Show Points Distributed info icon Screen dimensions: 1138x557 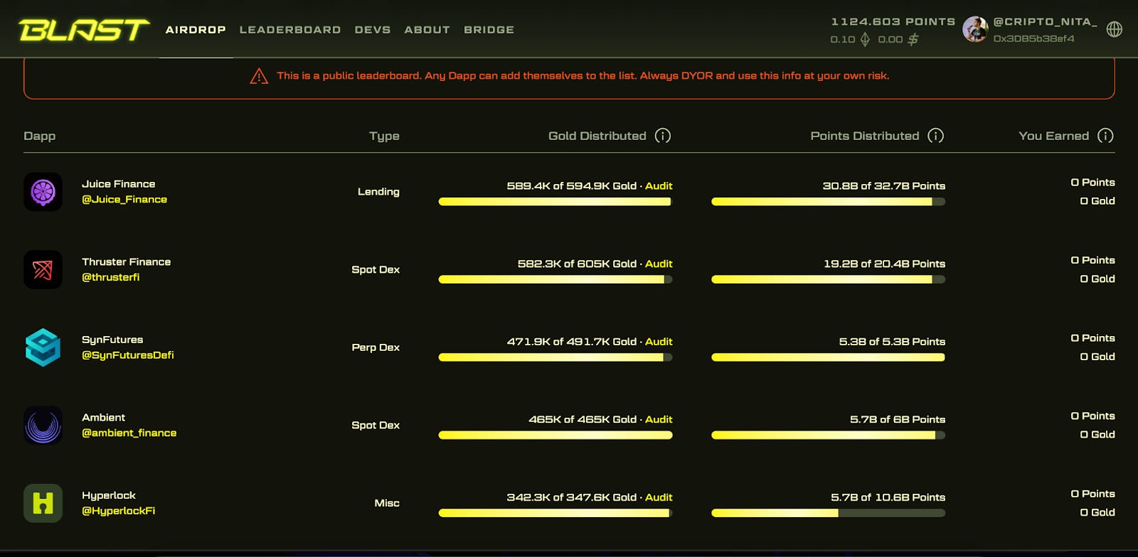click(935, 136)
